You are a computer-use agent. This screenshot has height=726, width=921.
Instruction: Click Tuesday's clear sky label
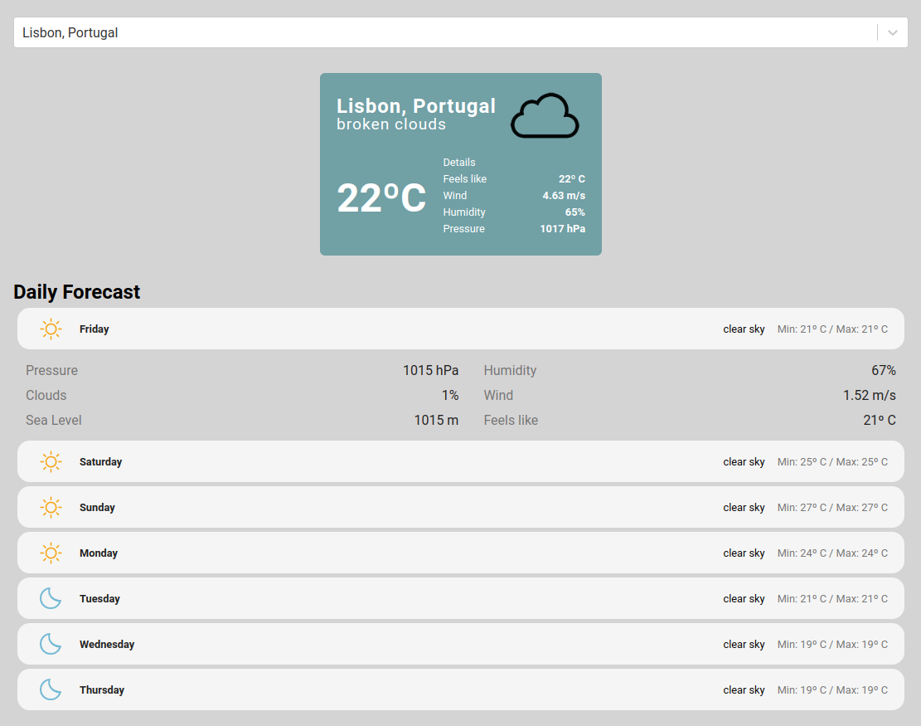pyautogui.click(x=744, y=598)
